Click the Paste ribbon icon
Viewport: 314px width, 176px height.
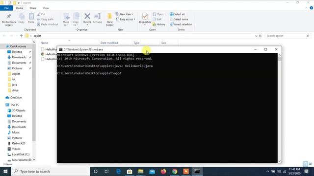(x=31, y=19)
